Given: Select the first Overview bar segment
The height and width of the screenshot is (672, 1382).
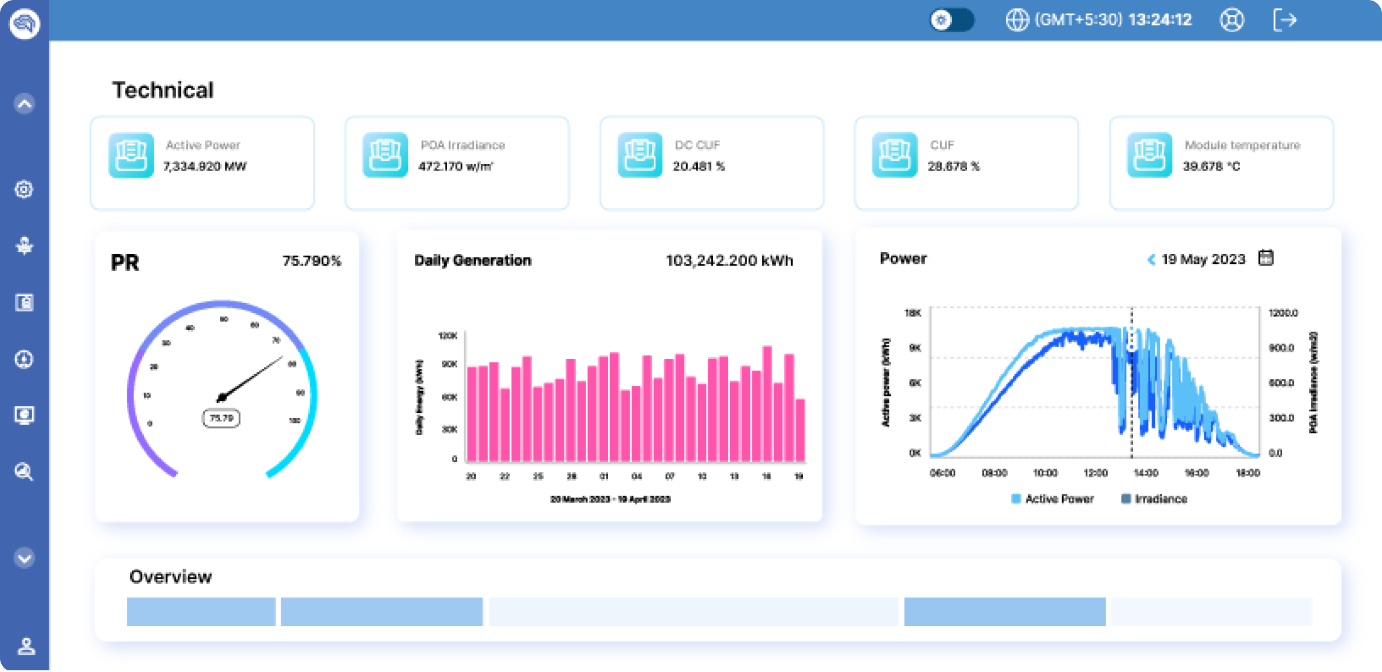Looking at the screenshot, I should 201,612.
